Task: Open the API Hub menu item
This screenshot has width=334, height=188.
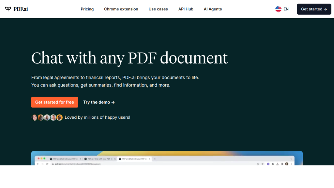Action: (186, 9)
